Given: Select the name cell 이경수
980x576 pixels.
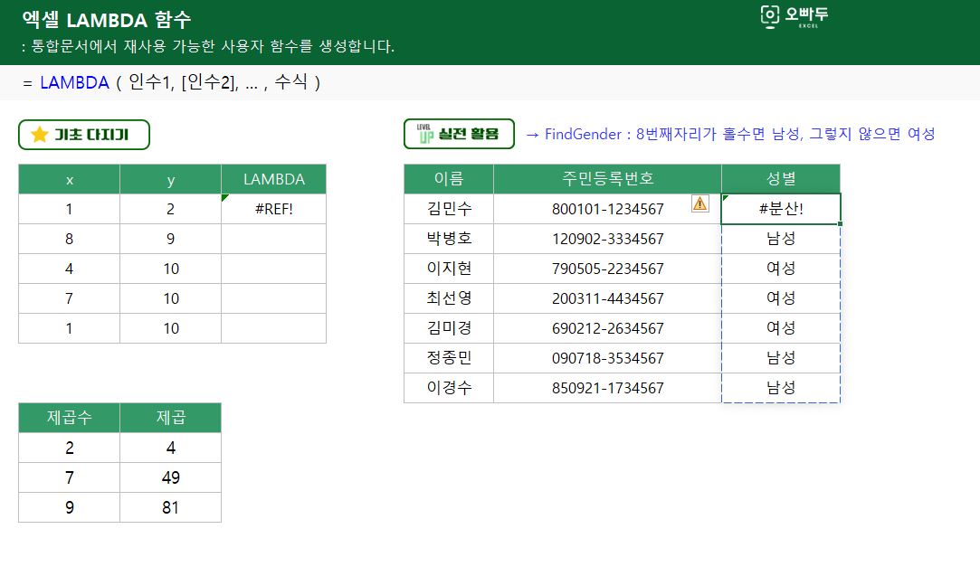Looking at the screenshot, I should tap(449, 388).
